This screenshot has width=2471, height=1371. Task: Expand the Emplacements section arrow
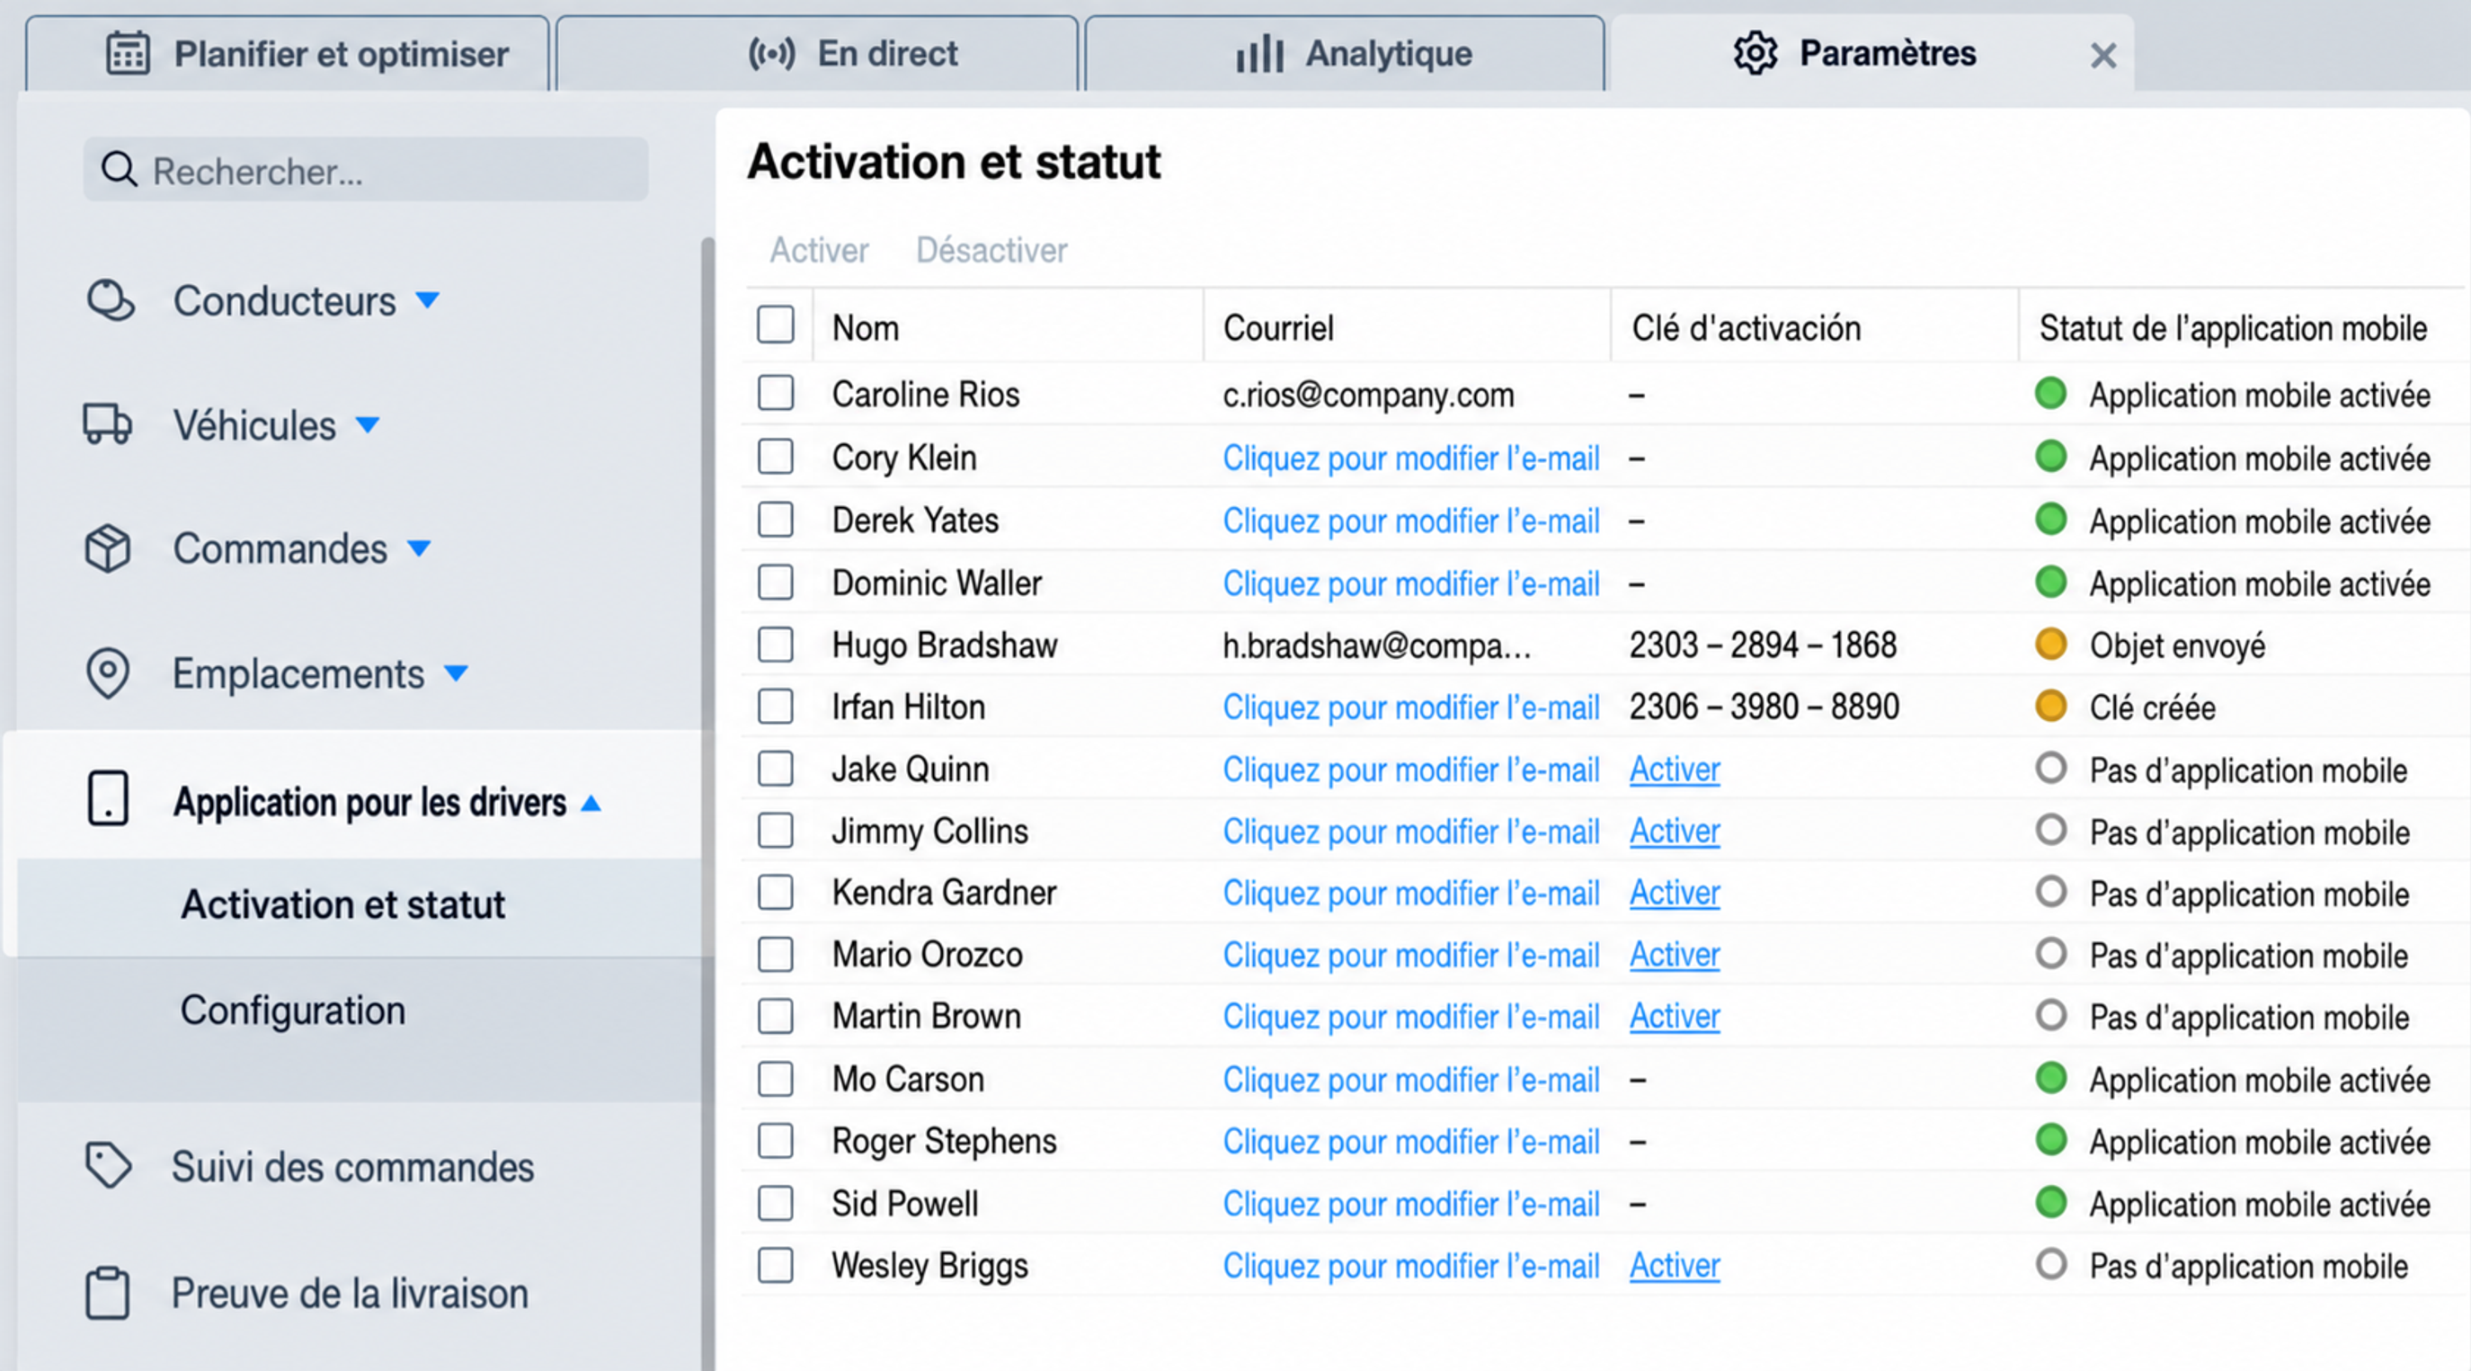(x=457, y=673)
